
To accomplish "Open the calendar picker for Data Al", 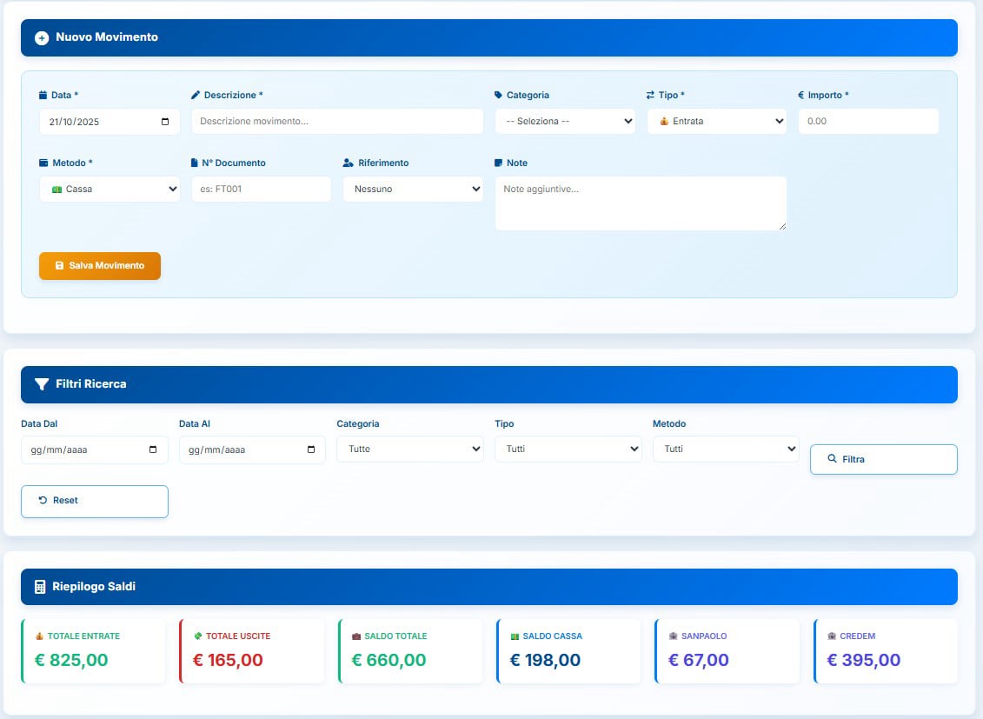I will tap(311, 450).
